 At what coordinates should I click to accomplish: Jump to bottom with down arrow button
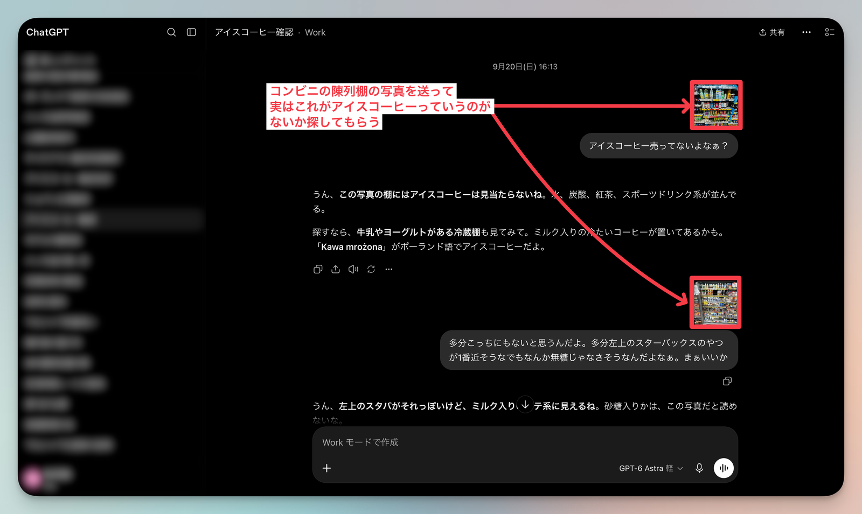(x=525, y=405)
